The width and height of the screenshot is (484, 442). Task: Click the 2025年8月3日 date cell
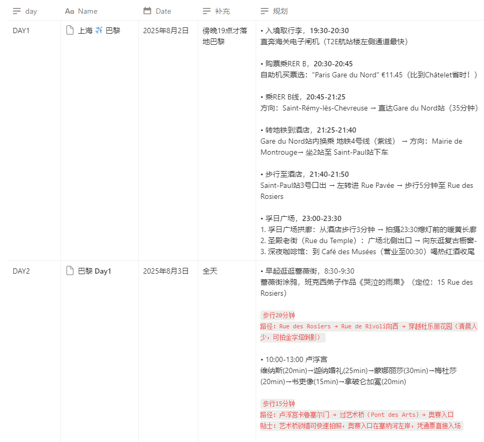point(165,271)
